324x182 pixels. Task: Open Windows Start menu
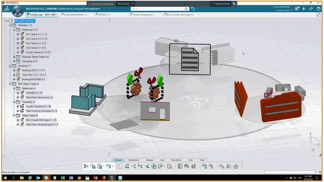coord(5,178)
